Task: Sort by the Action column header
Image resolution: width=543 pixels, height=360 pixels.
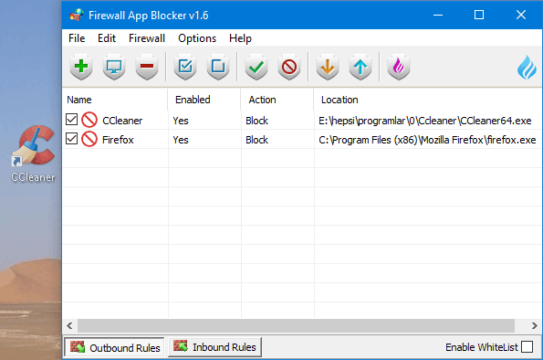Action: pyautogui.click(x=277, y=100)
